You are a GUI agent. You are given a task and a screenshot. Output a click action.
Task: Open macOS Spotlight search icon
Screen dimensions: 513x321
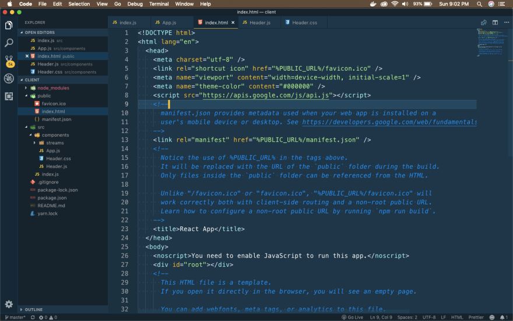click(479, 4)
